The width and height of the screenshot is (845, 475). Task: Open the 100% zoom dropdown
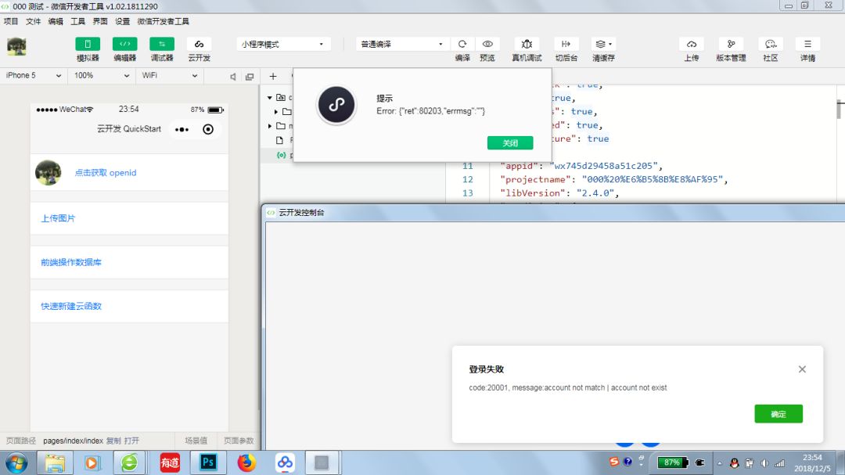[101, 75]
